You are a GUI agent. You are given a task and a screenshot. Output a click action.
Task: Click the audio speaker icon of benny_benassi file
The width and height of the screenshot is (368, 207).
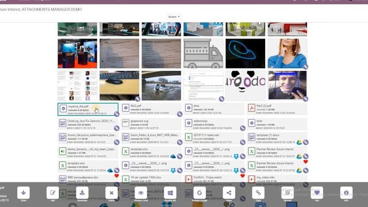[x=63, y=151]
